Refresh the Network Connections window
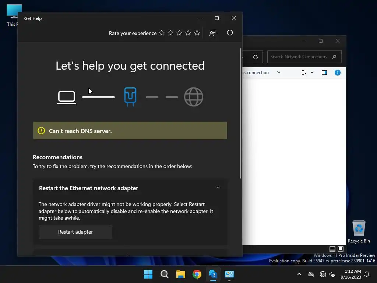The image size is (377, 283). tap(256, 57)
